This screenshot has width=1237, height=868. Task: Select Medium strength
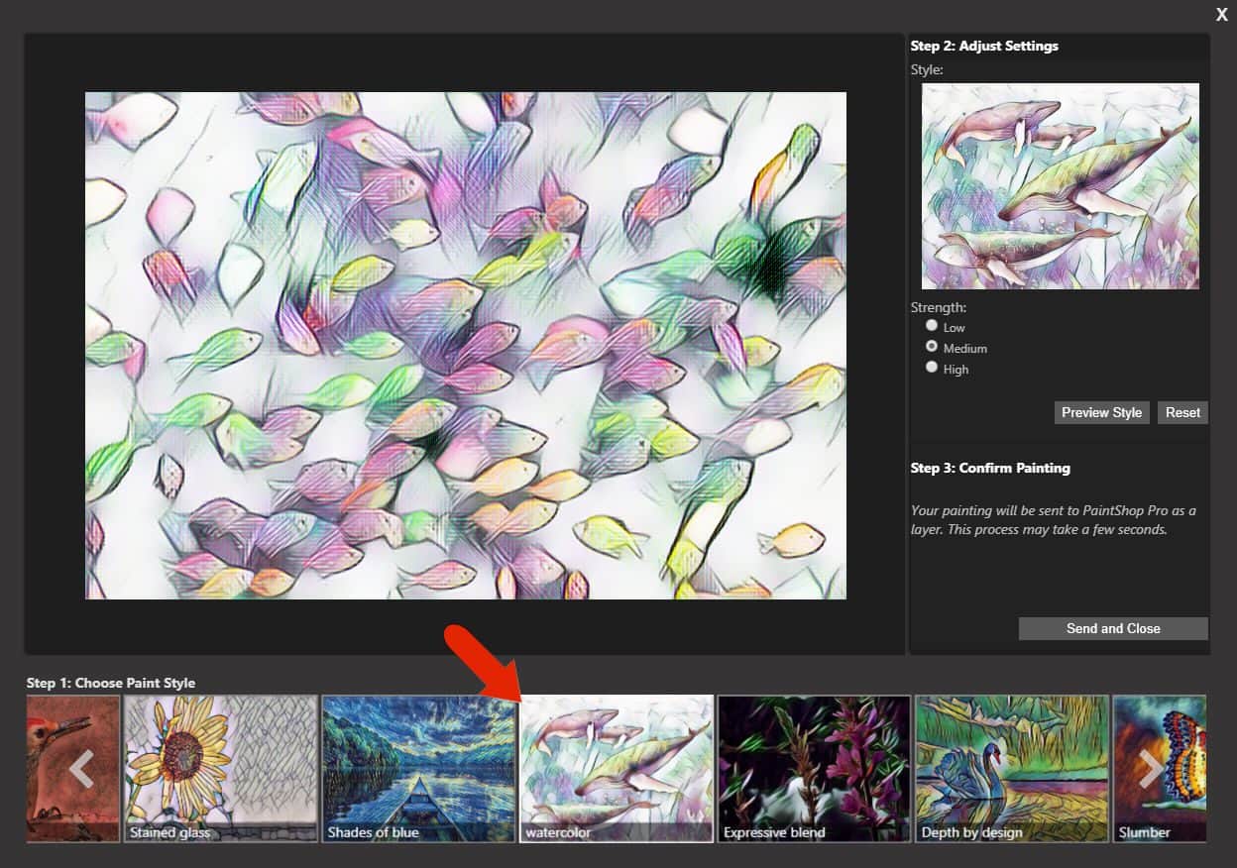[x=932, y=346]
